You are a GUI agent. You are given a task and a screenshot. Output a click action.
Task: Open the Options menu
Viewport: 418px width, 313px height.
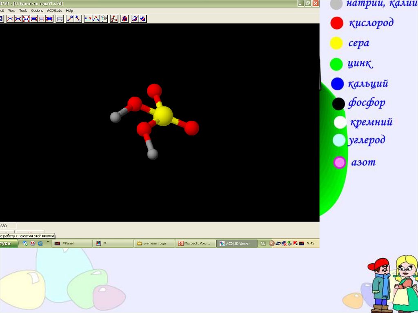(x=37, y=10)
